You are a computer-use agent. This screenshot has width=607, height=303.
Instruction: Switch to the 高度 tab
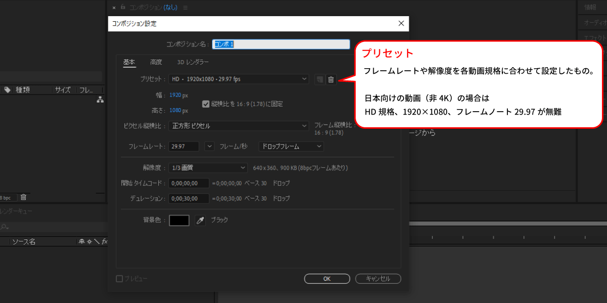[x=156, y=62]
